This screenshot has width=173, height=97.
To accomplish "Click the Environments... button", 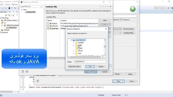I will point(129,29).
